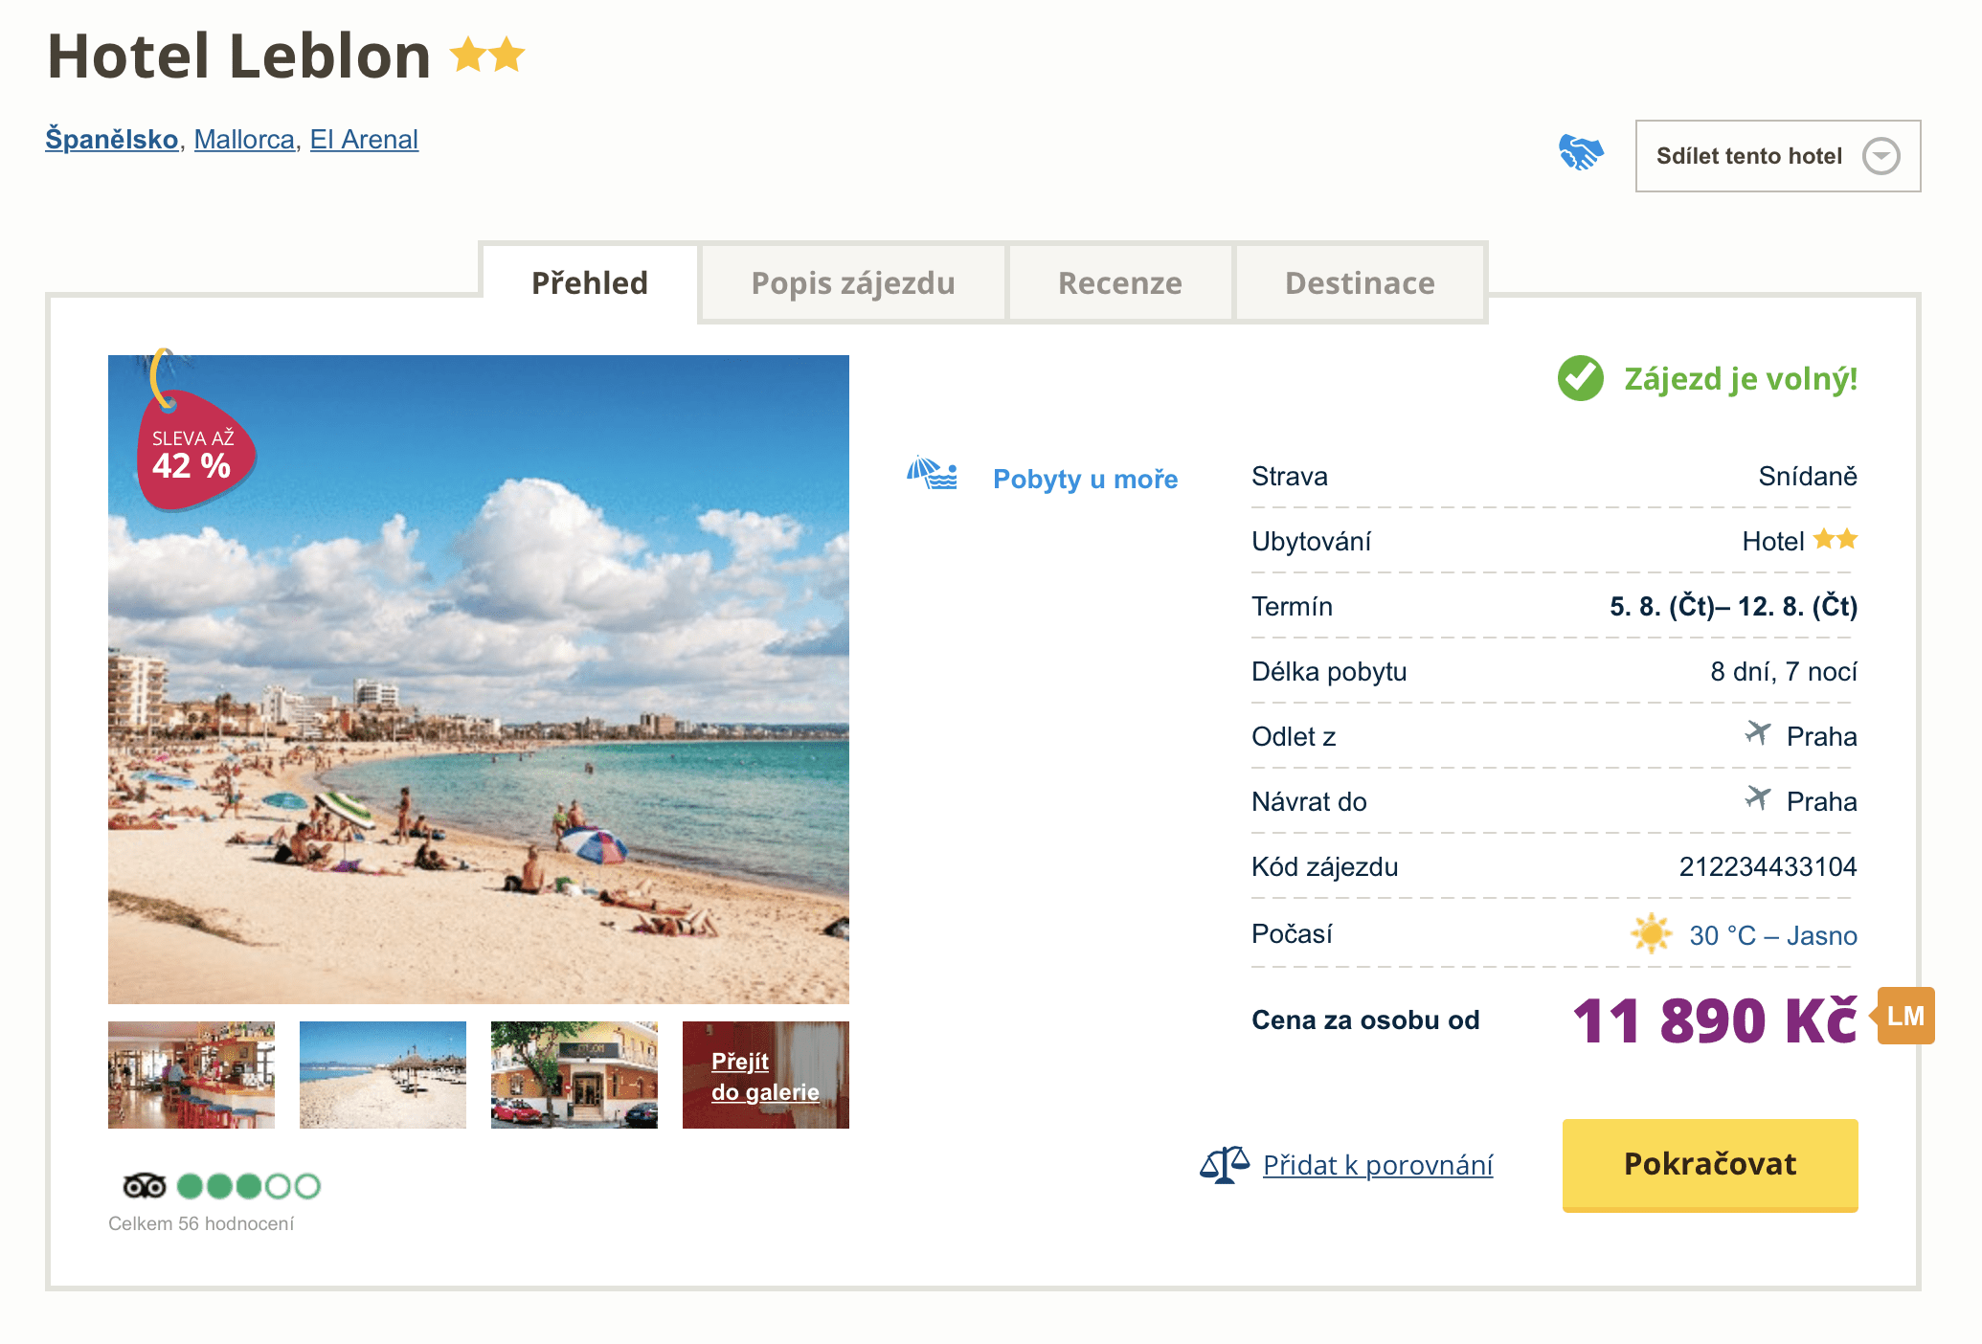Click the blue handshake icon

click(x=1581, y=153)
